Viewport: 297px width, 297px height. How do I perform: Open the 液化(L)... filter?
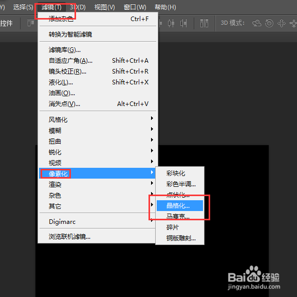98,82
